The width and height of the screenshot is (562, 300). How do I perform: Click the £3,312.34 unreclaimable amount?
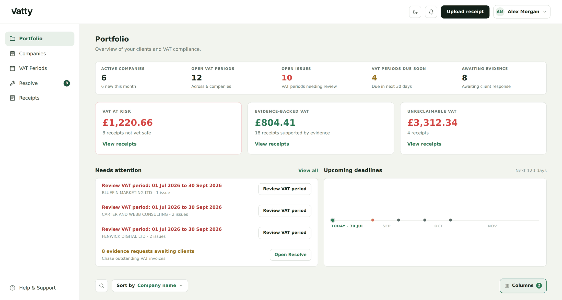point(432,123)
